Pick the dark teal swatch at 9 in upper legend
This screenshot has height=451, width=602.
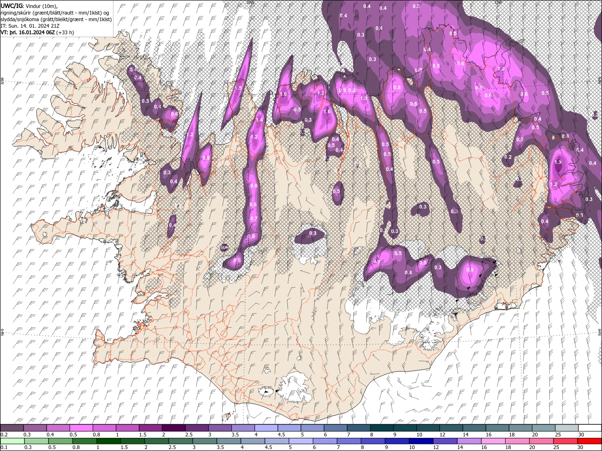coord(381,428)
